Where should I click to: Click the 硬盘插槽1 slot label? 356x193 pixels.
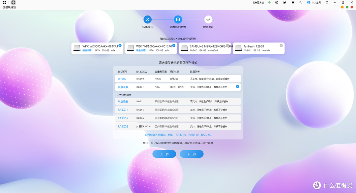(87, 50)
